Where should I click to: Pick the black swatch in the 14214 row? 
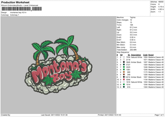124,77
